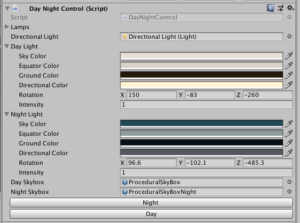Click the Night button

151,203
